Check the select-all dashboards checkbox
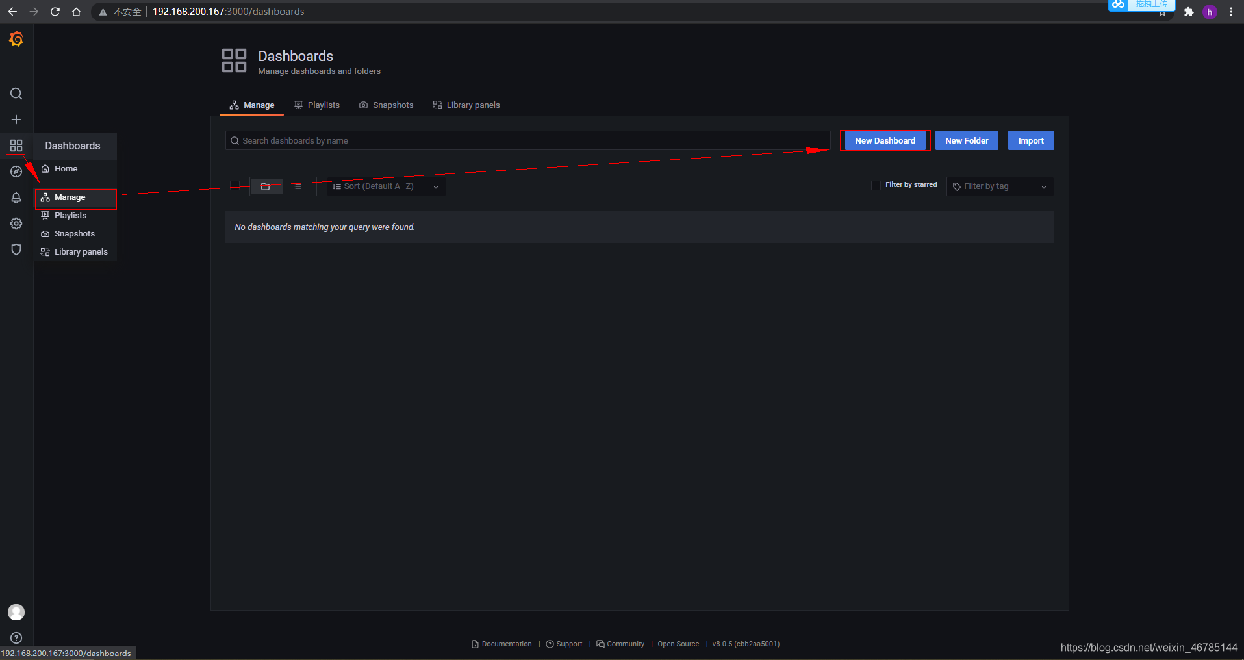The width and height of the screenshot is (1244, 660). coord(235,185)
